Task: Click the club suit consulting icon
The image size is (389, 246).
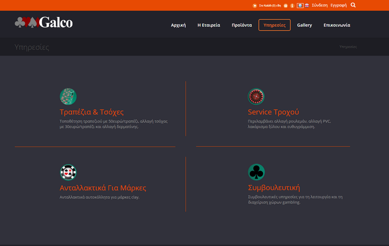Action: tap(256, 172)
